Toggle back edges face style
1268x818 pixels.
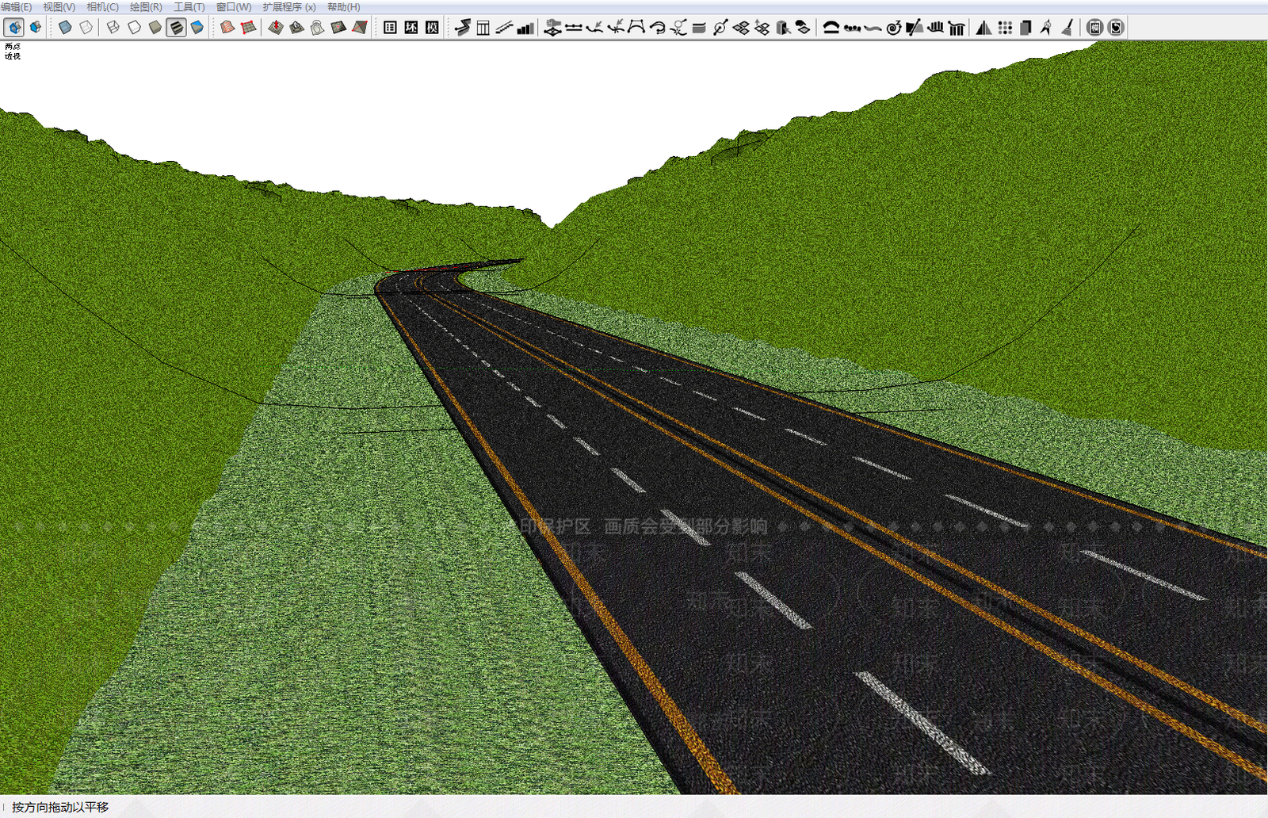click(x=86, y=28)
